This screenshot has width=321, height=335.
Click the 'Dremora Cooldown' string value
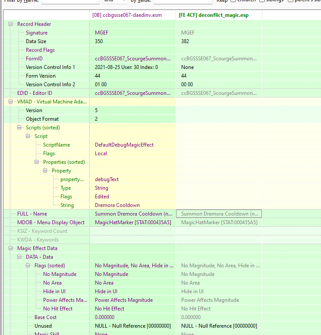117,205
